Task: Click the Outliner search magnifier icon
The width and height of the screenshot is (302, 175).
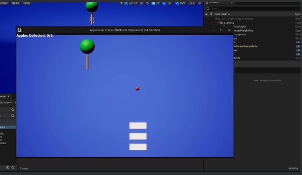Action: click(x=208, y=8)
